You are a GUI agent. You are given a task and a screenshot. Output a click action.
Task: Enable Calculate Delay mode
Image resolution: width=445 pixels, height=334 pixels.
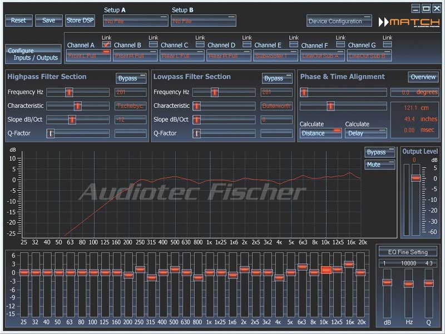(x=366, y=133)
